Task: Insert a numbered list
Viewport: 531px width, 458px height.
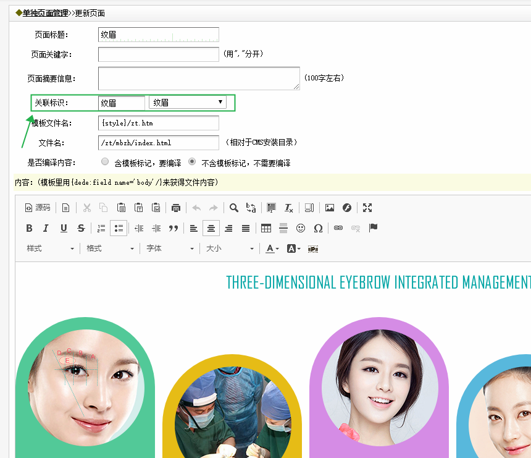Action: (x=101, y=228)
